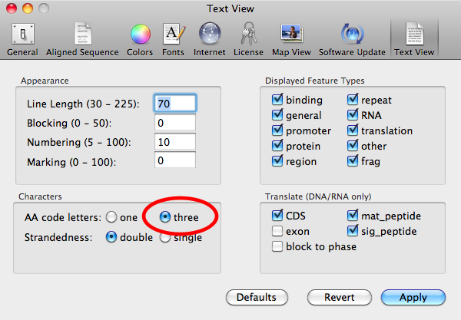Switch to the Text View tab
Image resolution: width=461 pixels, height=320 pixels.
414,38
